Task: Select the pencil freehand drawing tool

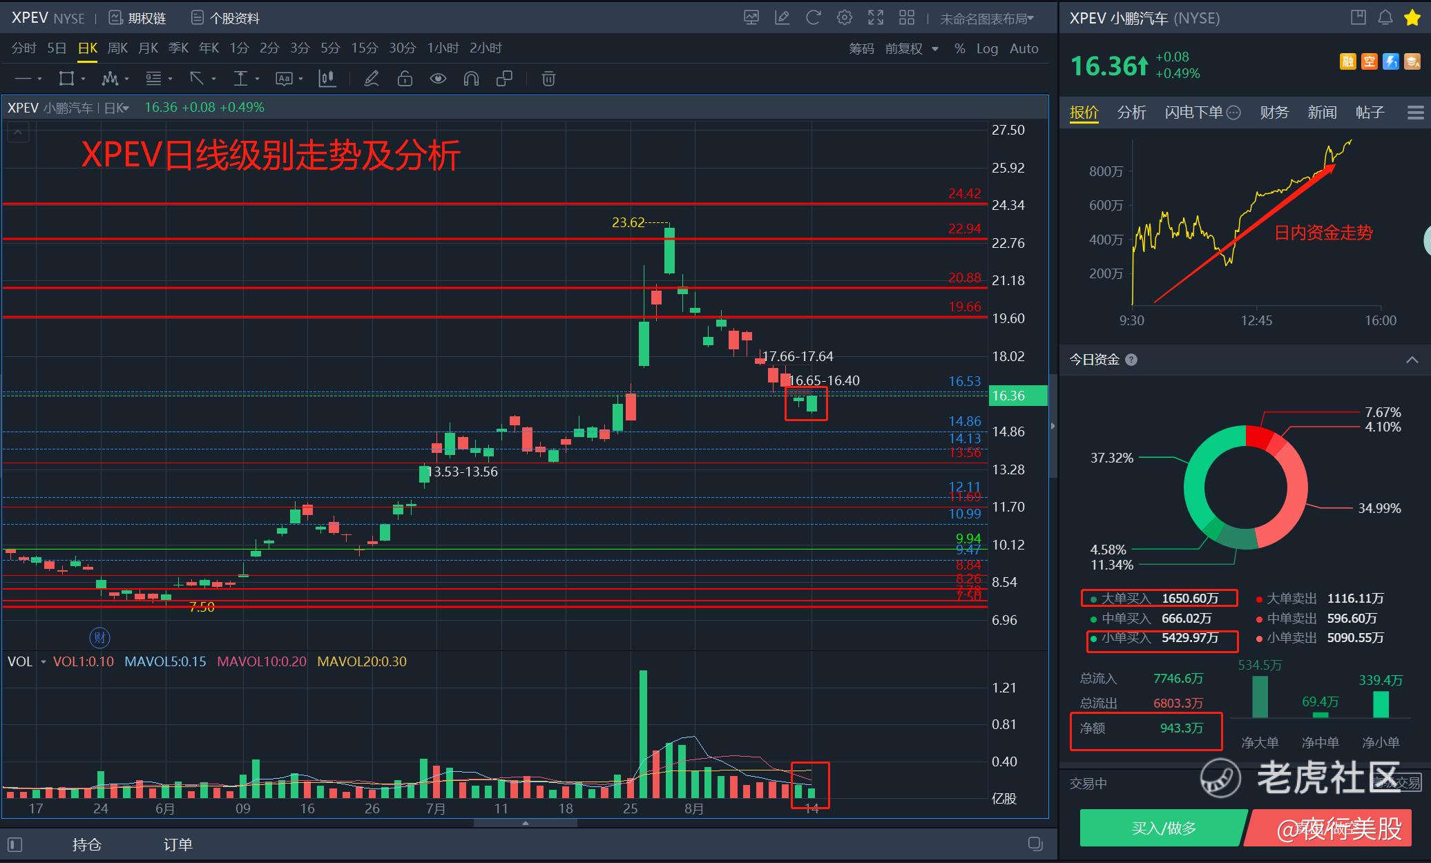Action: point(372,79)
